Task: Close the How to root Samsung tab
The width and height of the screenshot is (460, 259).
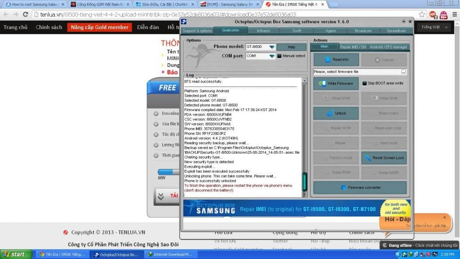Action: [x=63, y=4]
